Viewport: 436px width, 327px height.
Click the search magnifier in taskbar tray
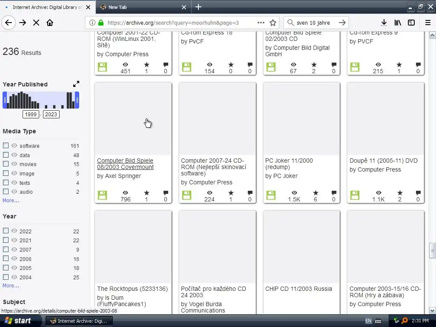404,321
